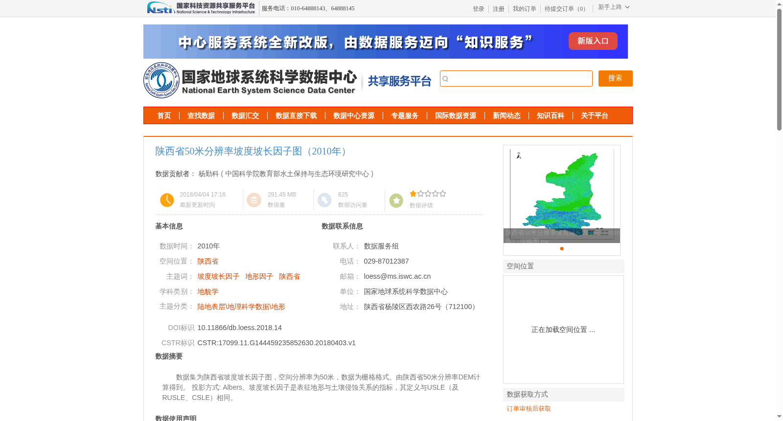Viewport: 783px width, 421px height.
Task: Open the 知识百科 menu item
Action: tap(551, 116)
